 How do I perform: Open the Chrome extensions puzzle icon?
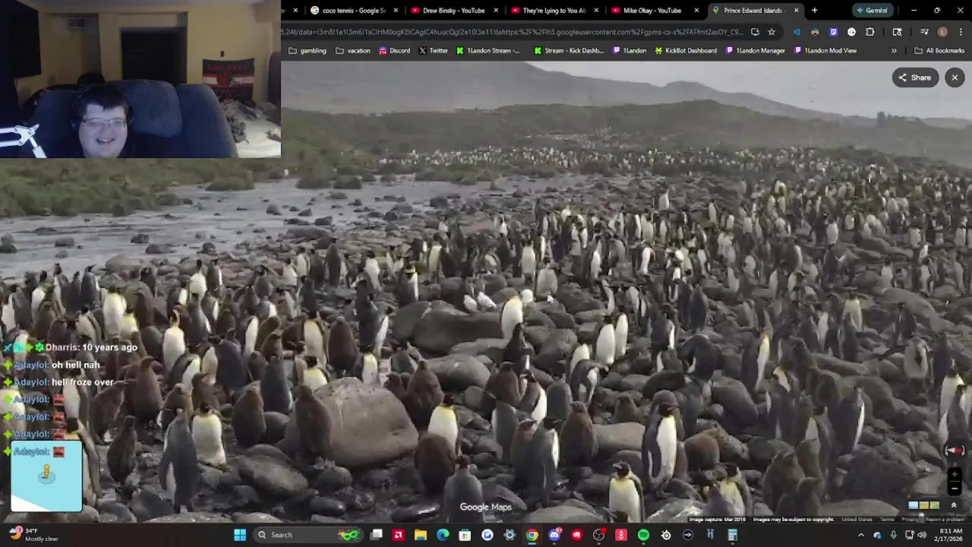pos(869,32)
